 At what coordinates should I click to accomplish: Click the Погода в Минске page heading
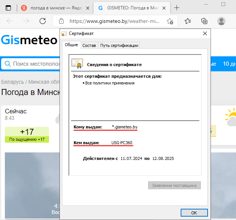(x=31, y=92)
